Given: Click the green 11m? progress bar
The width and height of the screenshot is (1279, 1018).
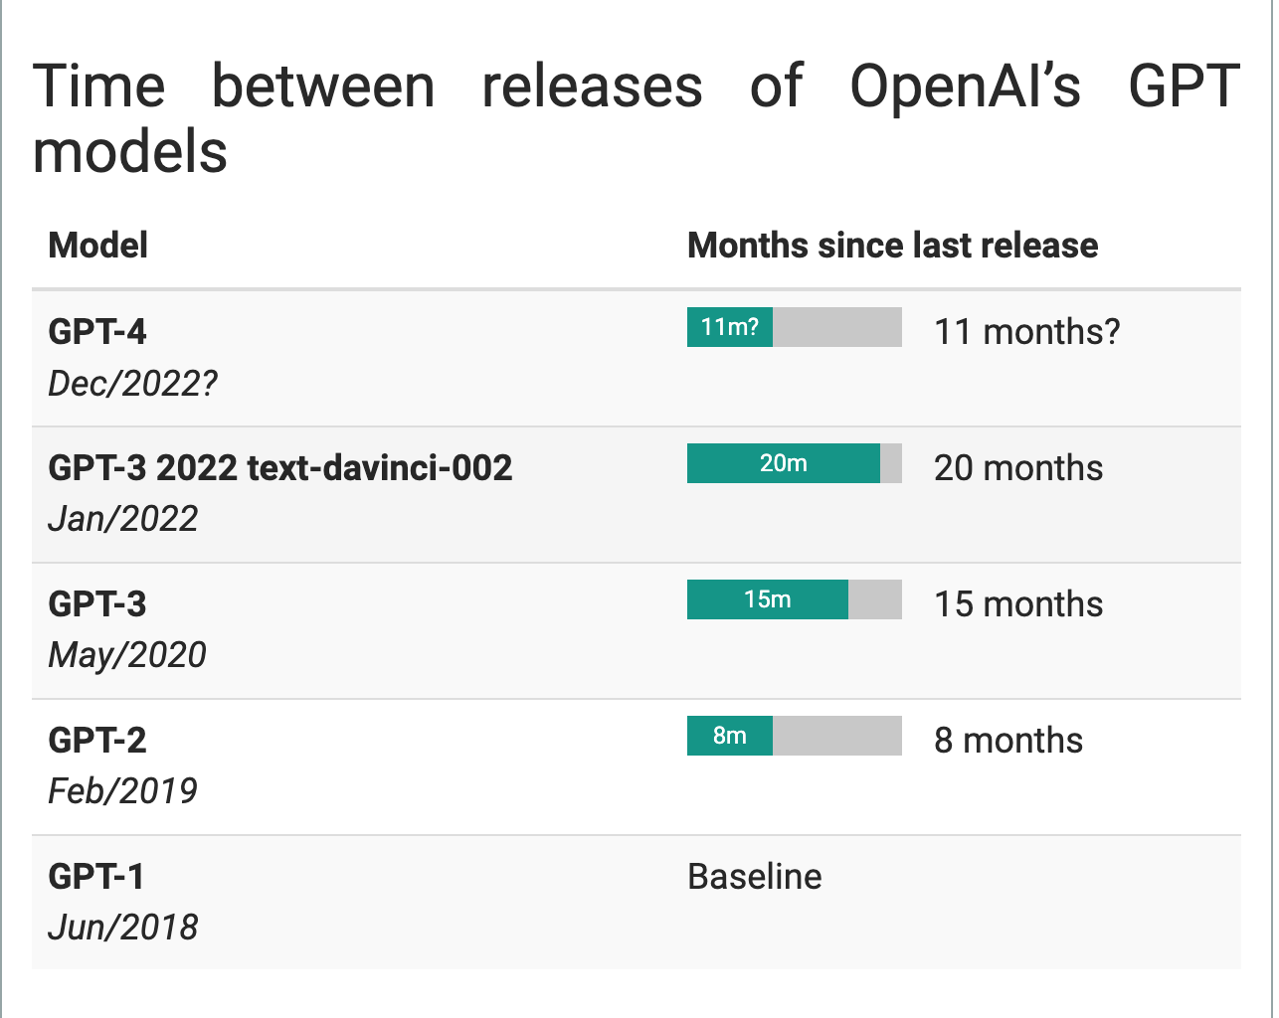Looking at the screenshot, I should [x=730, y=327].
